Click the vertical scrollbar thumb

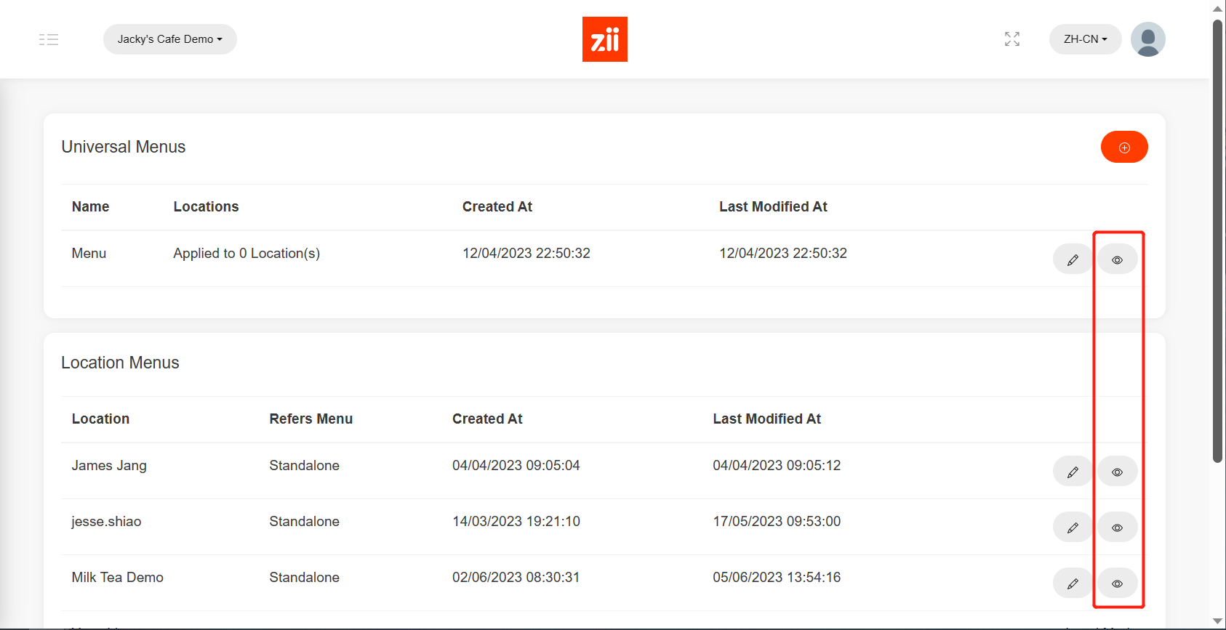coord(1217,240)
